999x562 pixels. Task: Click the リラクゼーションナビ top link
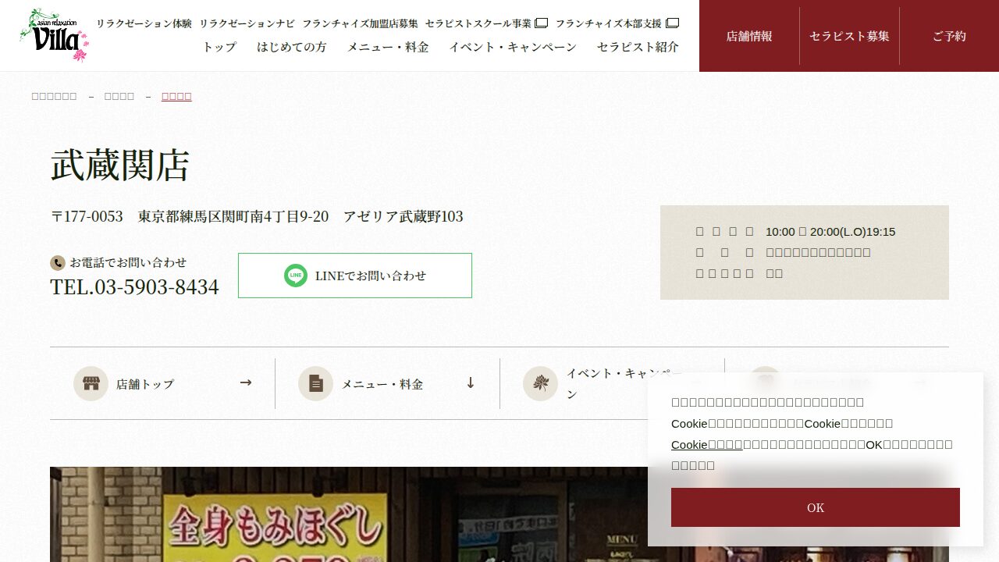click(247, 23)
